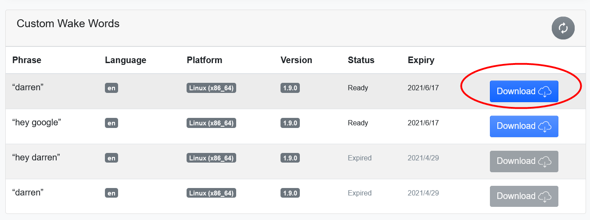Screen dimensions: 590x220
Task: Click "Linux (x86_64)" badge in Ready "darren" row
Action: [x=211, y=88]
